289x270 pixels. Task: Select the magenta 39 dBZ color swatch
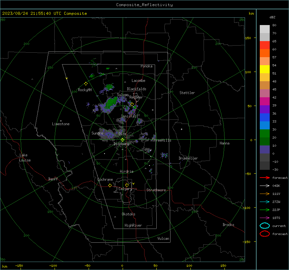click(x=265, y=101)
